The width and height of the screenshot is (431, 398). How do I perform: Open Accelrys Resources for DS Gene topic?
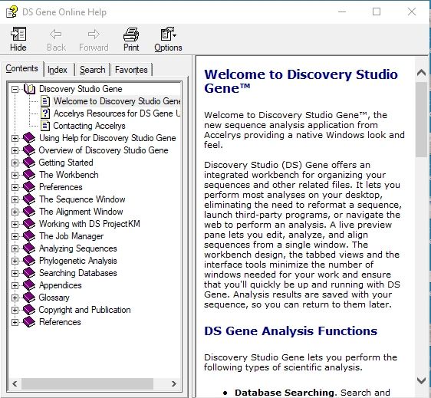click(117, 113)
